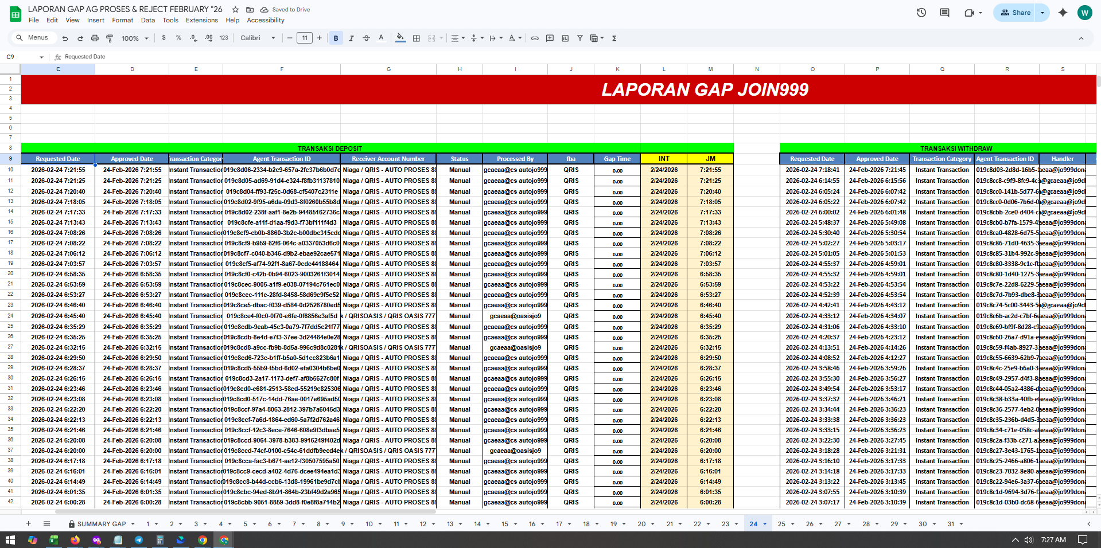Open the fill color picker
The image size is (1101, 548).
[x=400, y=38]
